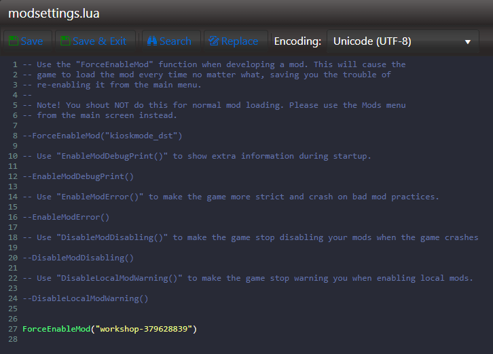Click the modsettings.lua title

point(54,14)
